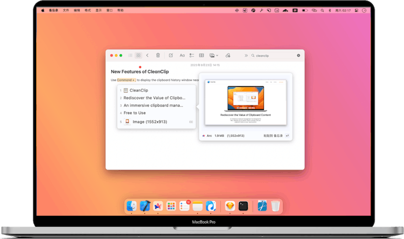404x239 pixels.
Task: Select 'Free to Use' clipboard entry
Action: 156,113
